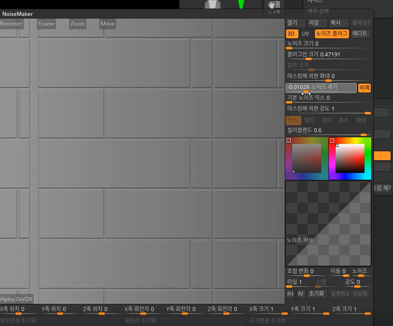Click the 저장 (Save) button
Screen dimensions: 393x326
click(318, 23)
